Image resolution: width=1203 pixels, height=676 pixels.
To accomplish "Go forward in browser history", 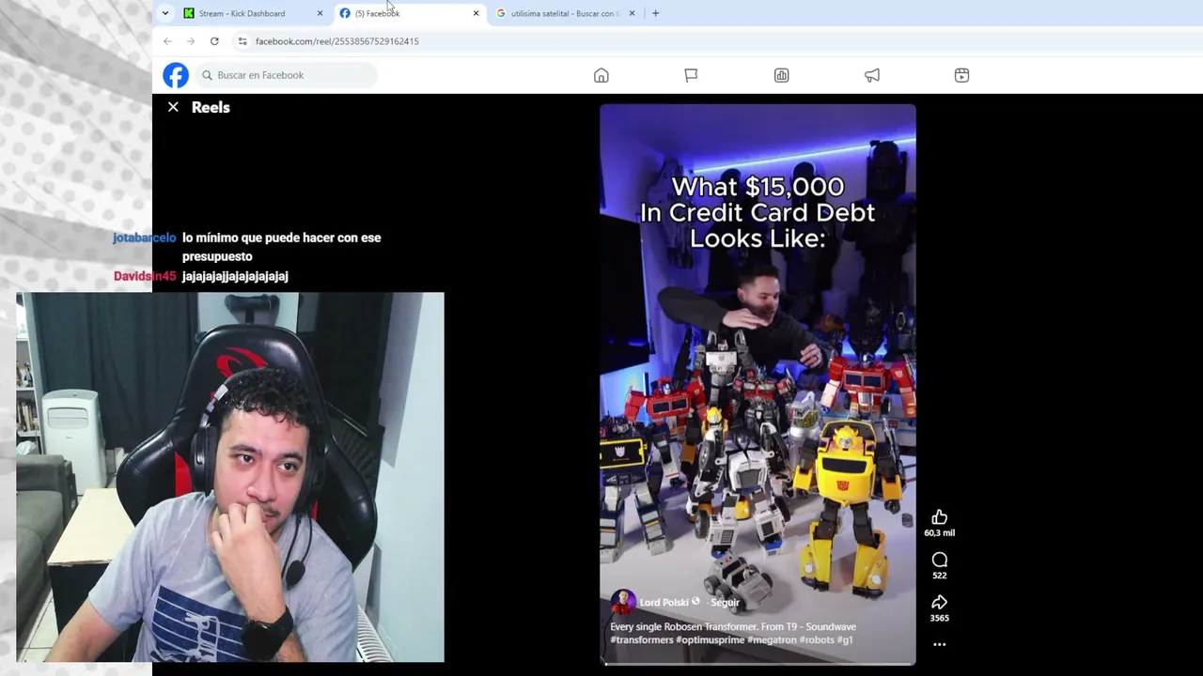I will (191, 41).
